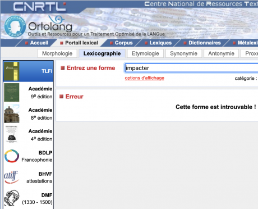Image resolution: width=258 pixels, height=209 pixels.
Task: Open the Académie 9e édition book cover
Action: (12, 93)
